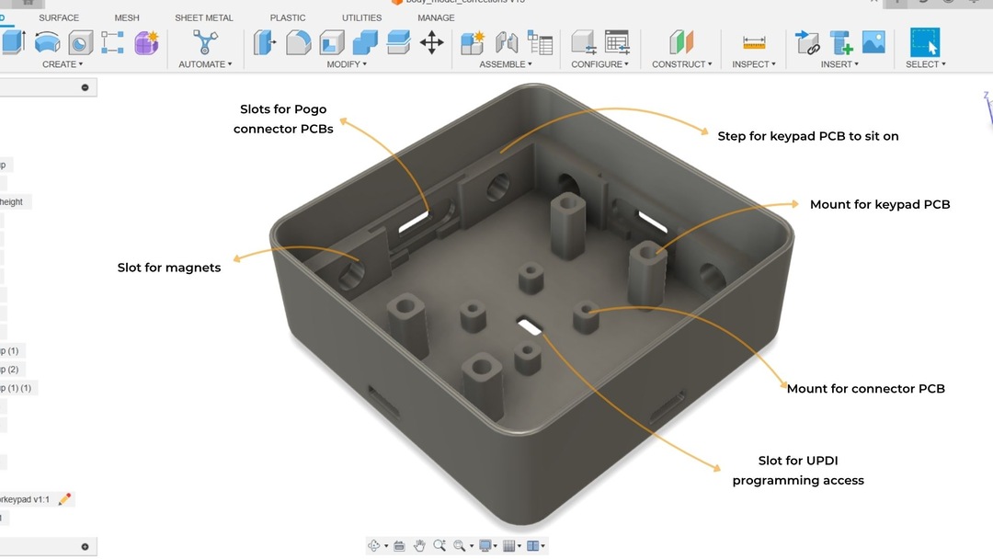993x559 pixels.
Task: Choose the Split Body tool icon
Action: click(398, 42)
